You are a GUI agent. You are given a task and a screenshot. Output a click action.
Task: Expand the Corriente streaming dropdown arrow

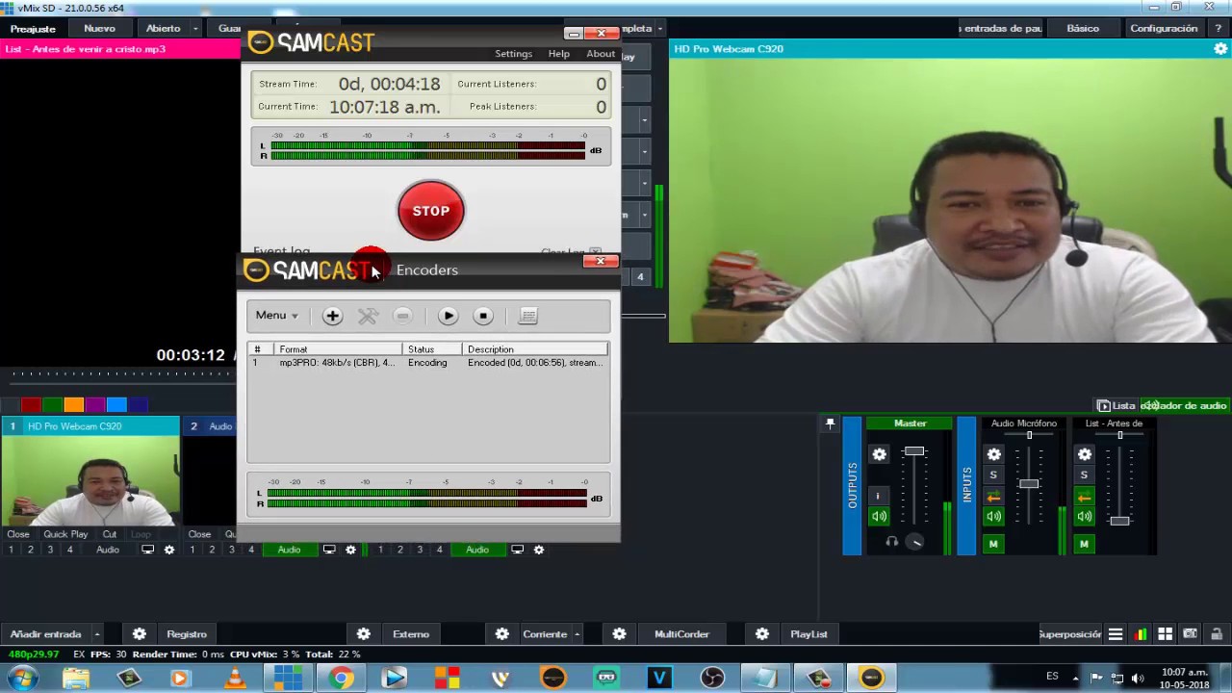pyautogui.click(x=577, y=634)
